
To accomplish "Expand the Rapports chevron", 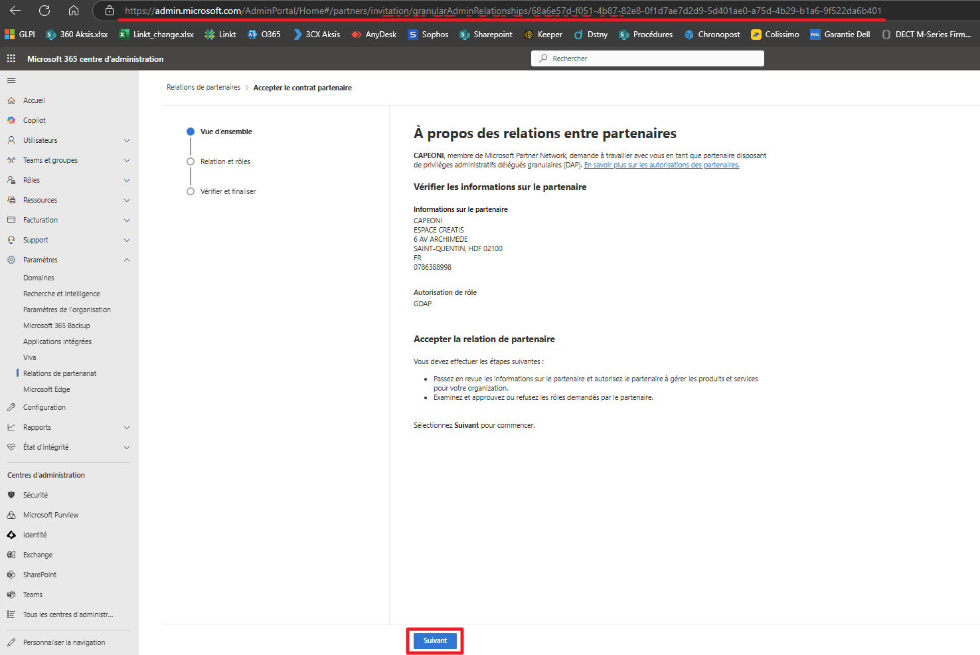I will pyautogui.click(x=127, y=427).
